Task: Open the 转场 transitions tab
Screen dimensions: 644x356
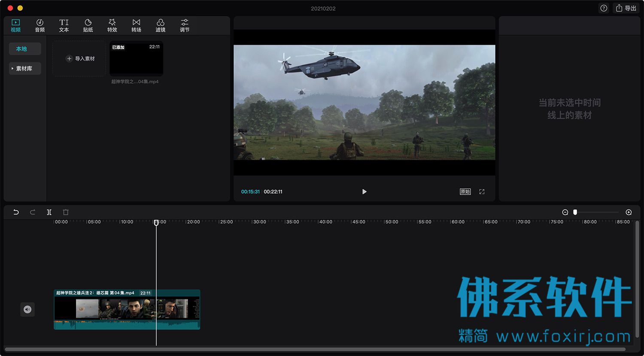Action: (x=136, y=26)
